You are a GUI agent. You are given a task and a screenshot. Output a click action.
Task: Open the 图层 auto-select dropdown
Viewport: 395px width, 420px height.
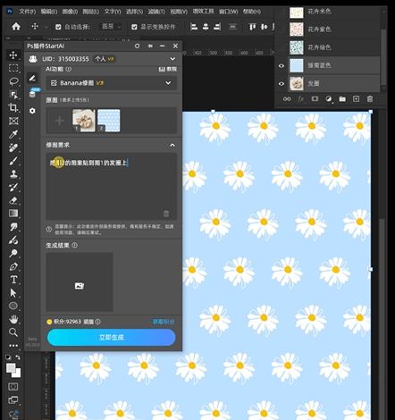111,27
